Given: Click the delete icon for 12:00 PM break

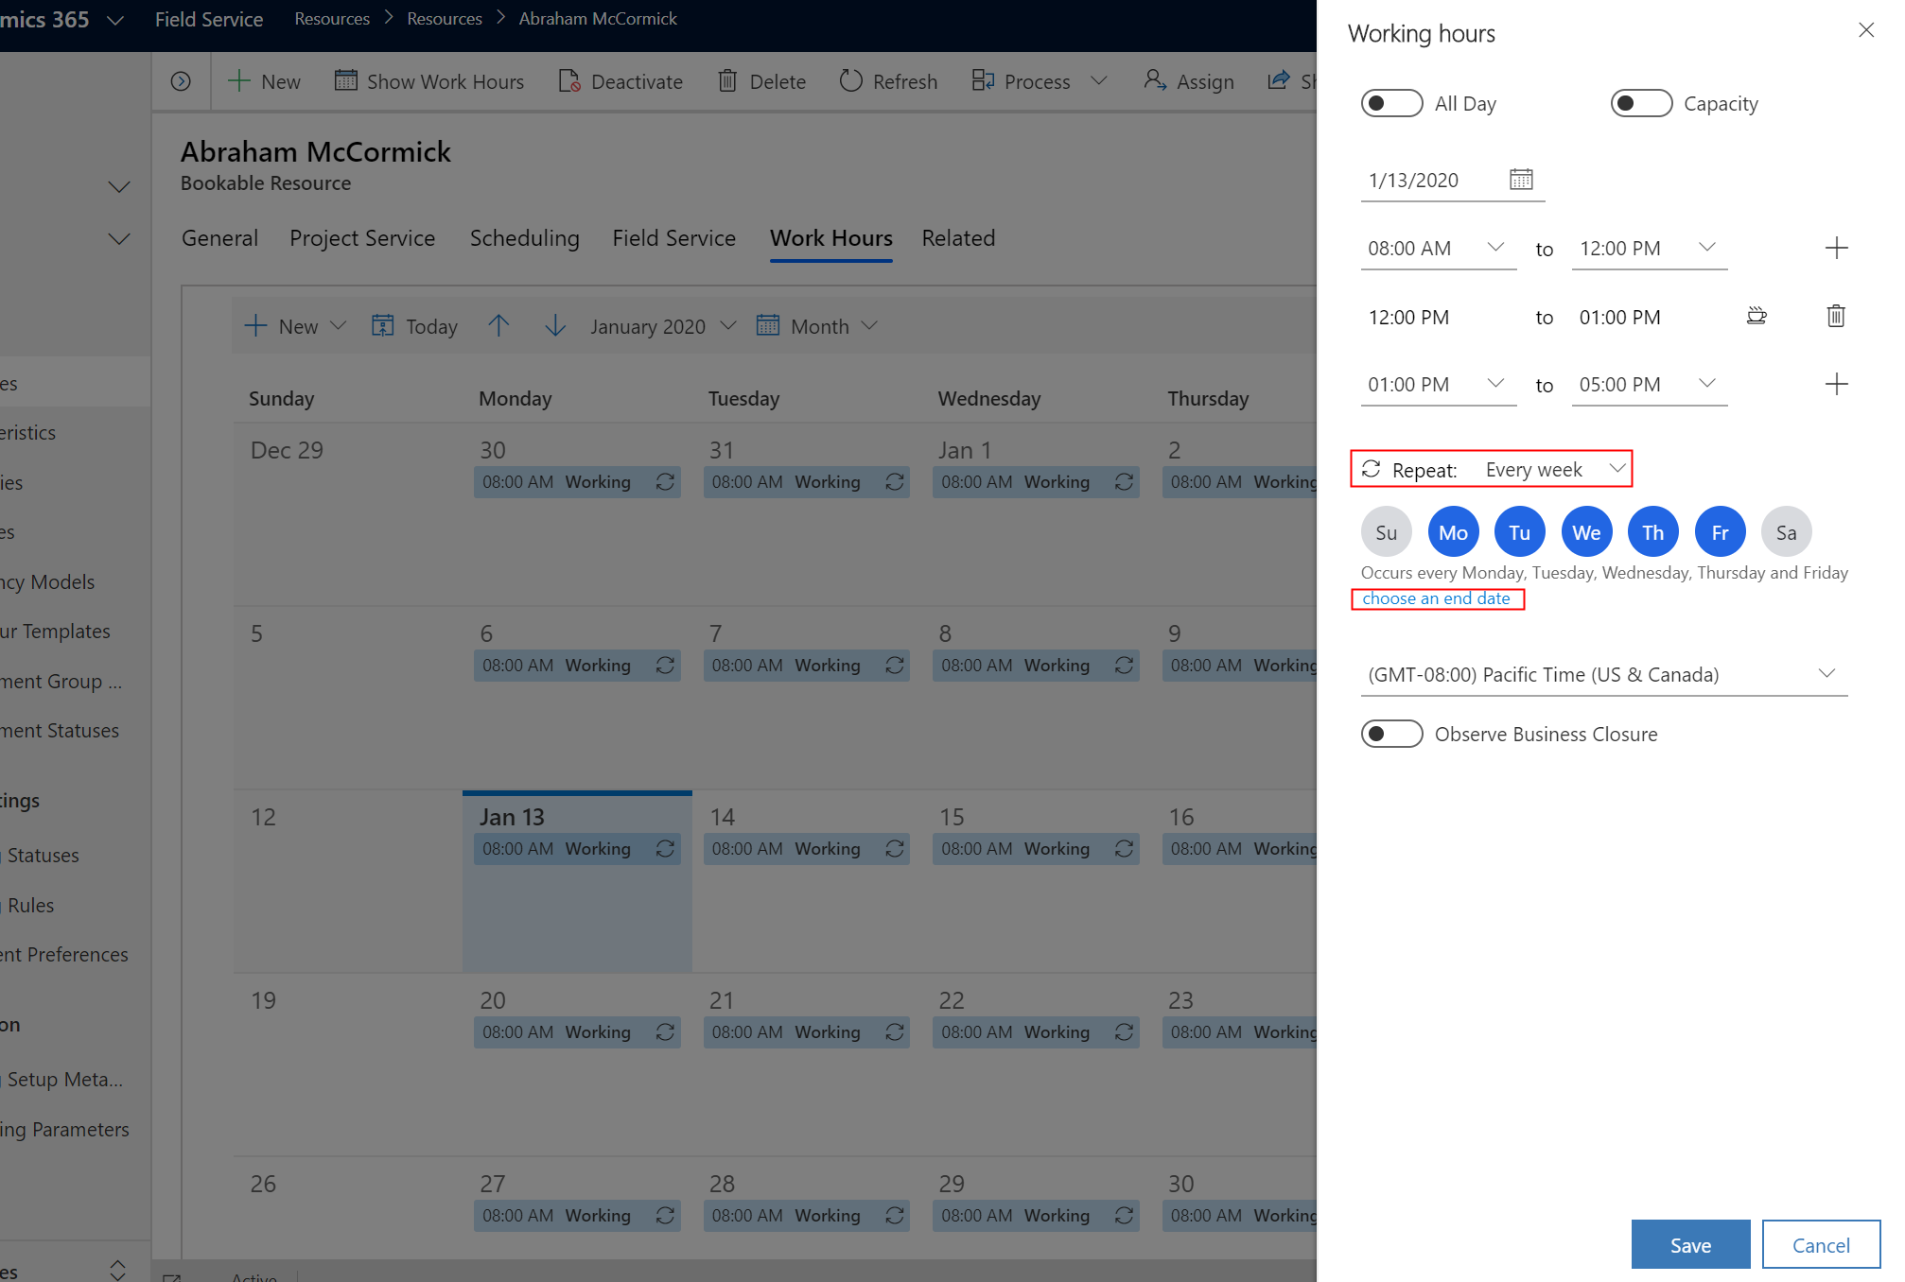Looking at the screenshot, I should tap(1836, 316).
